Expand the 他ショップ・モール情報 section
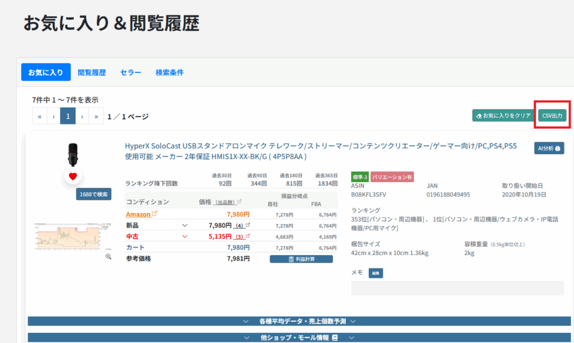Screen dimensions: 574x343 click(299, 337)
